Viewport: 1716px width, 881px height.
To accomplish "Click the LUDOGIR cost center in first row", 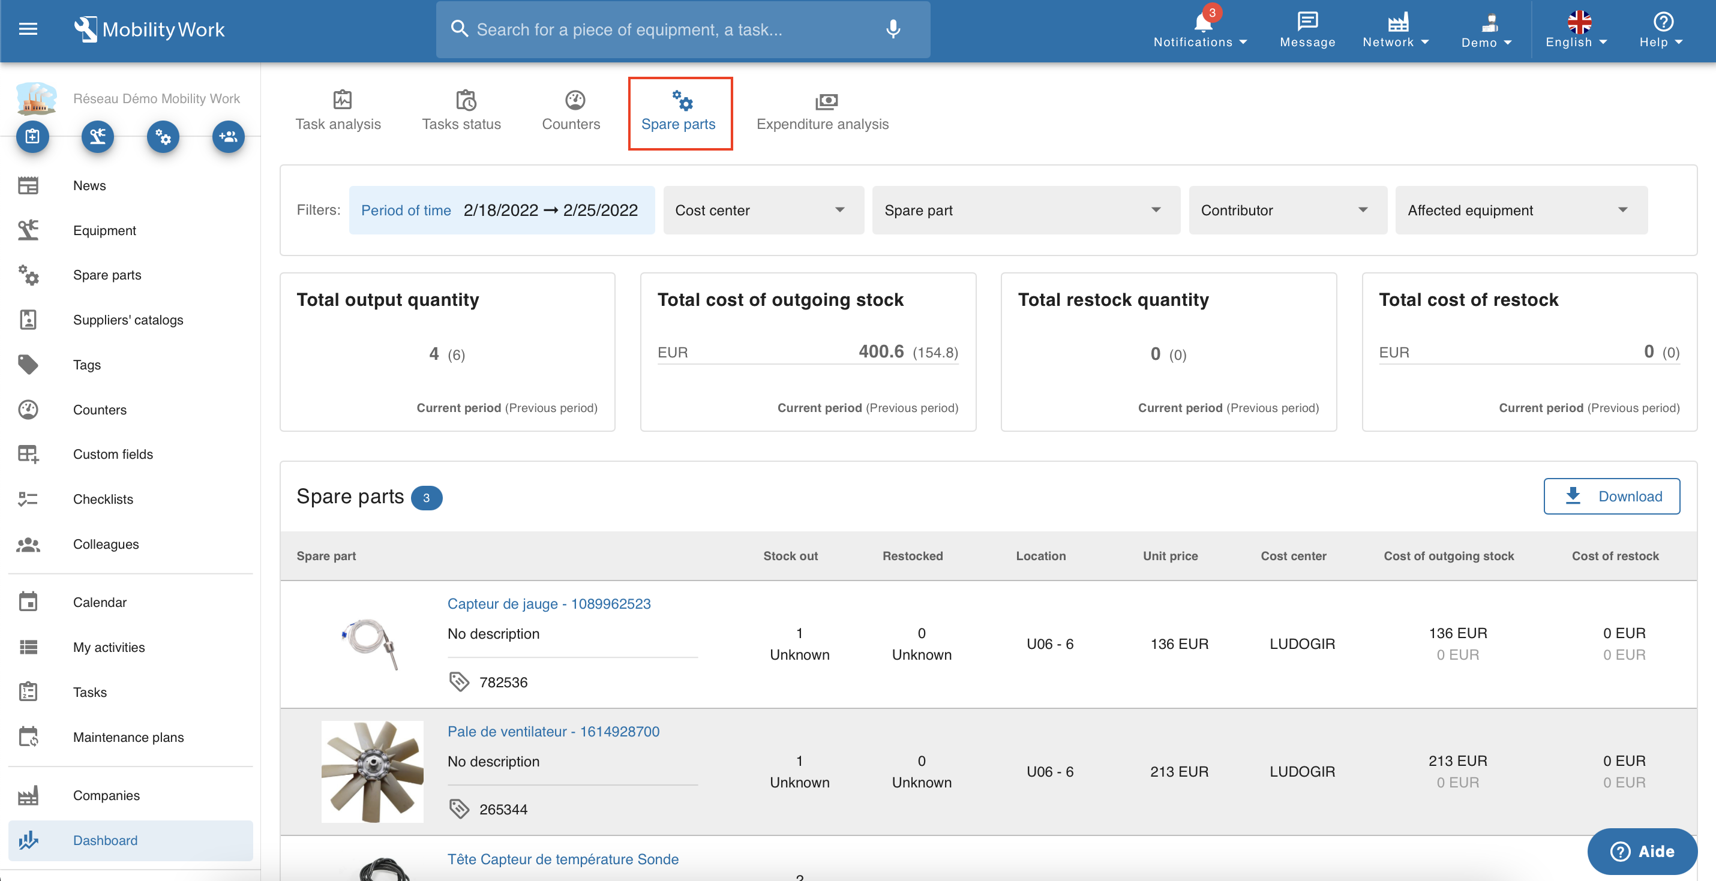I will [x=1301, y=644].
